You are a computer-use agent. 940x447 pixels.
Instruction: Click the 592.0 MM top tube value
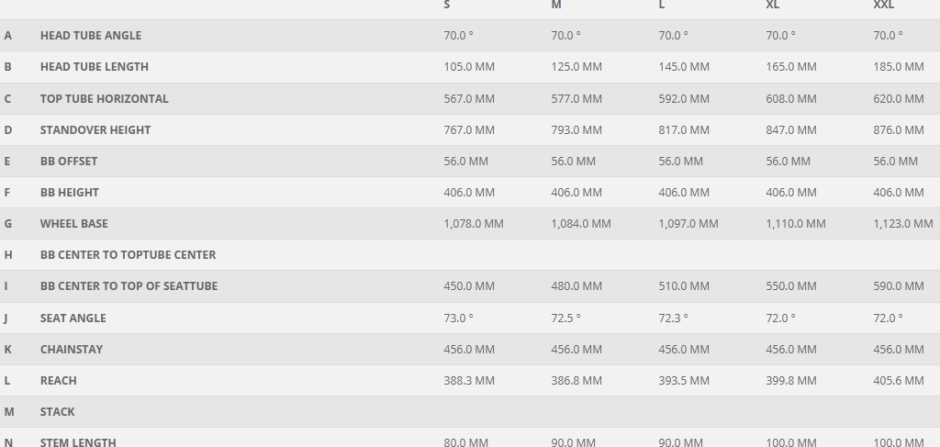pyautogui.click(x=684, y=99)
